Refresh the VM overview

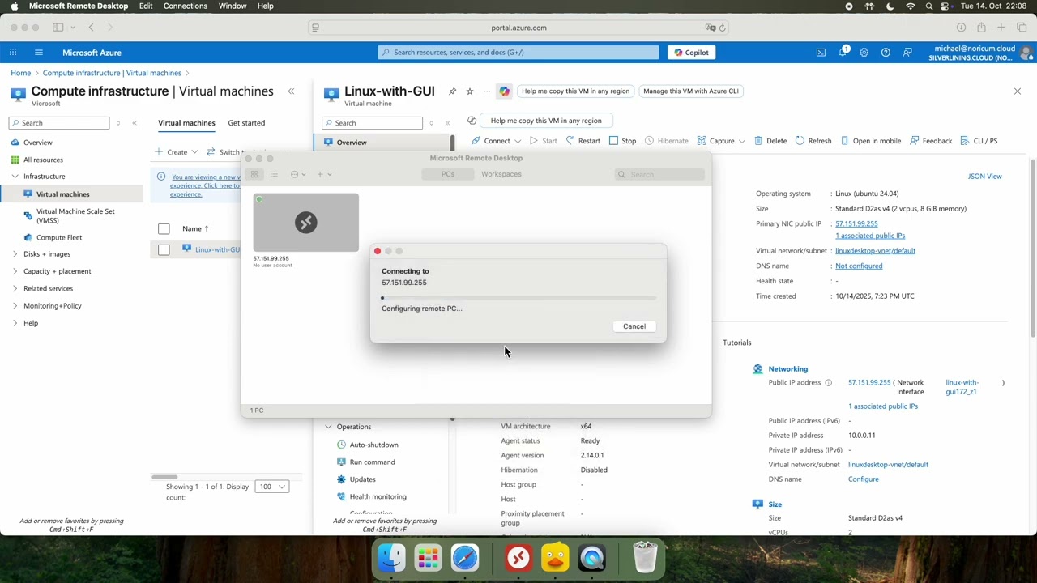[x=813, y=141]
